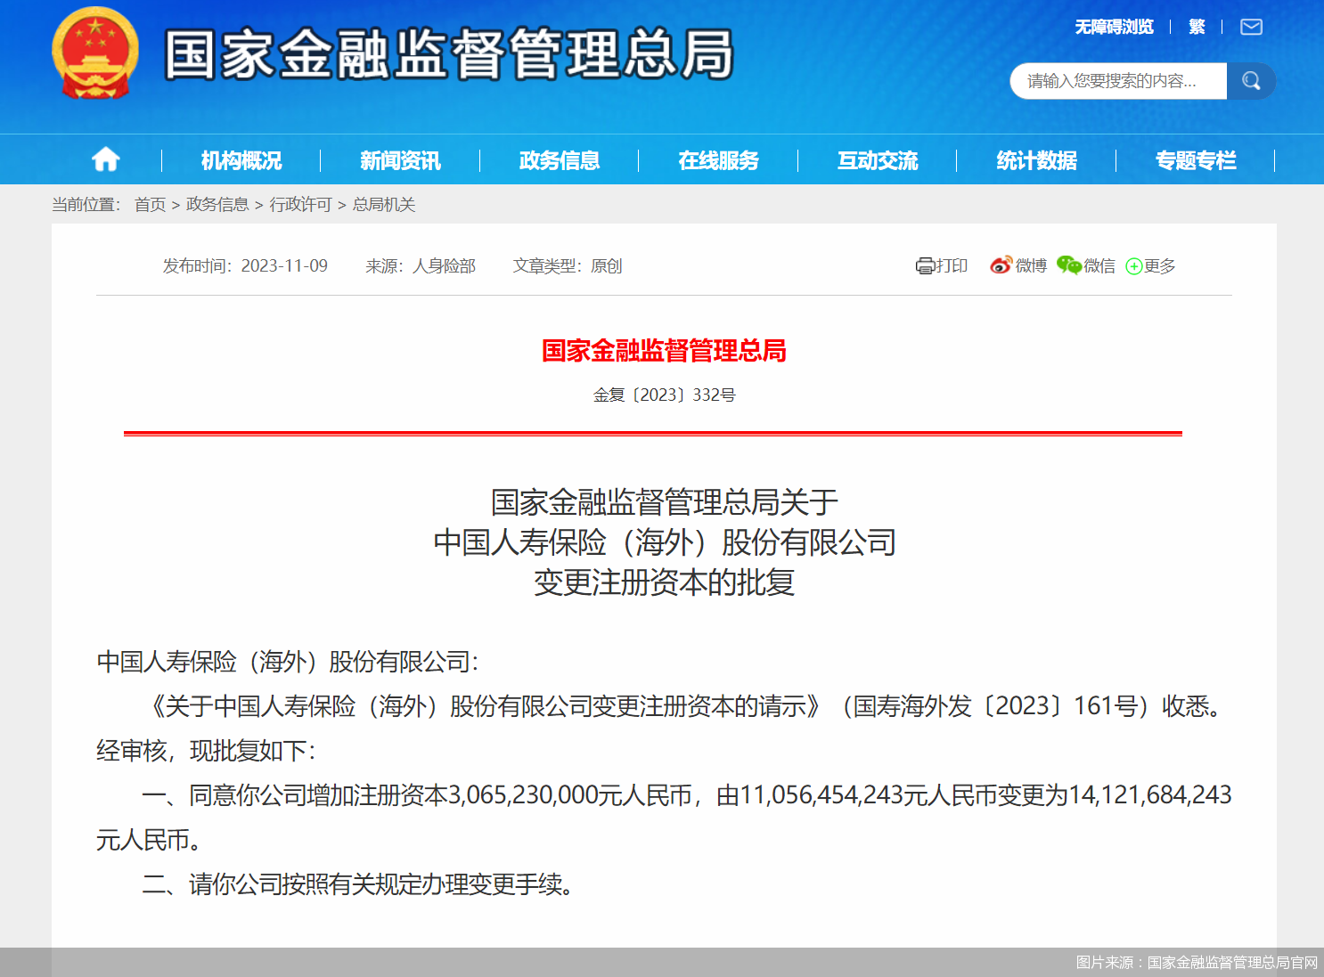Open the 政务信息 menu

pos(560,161)
